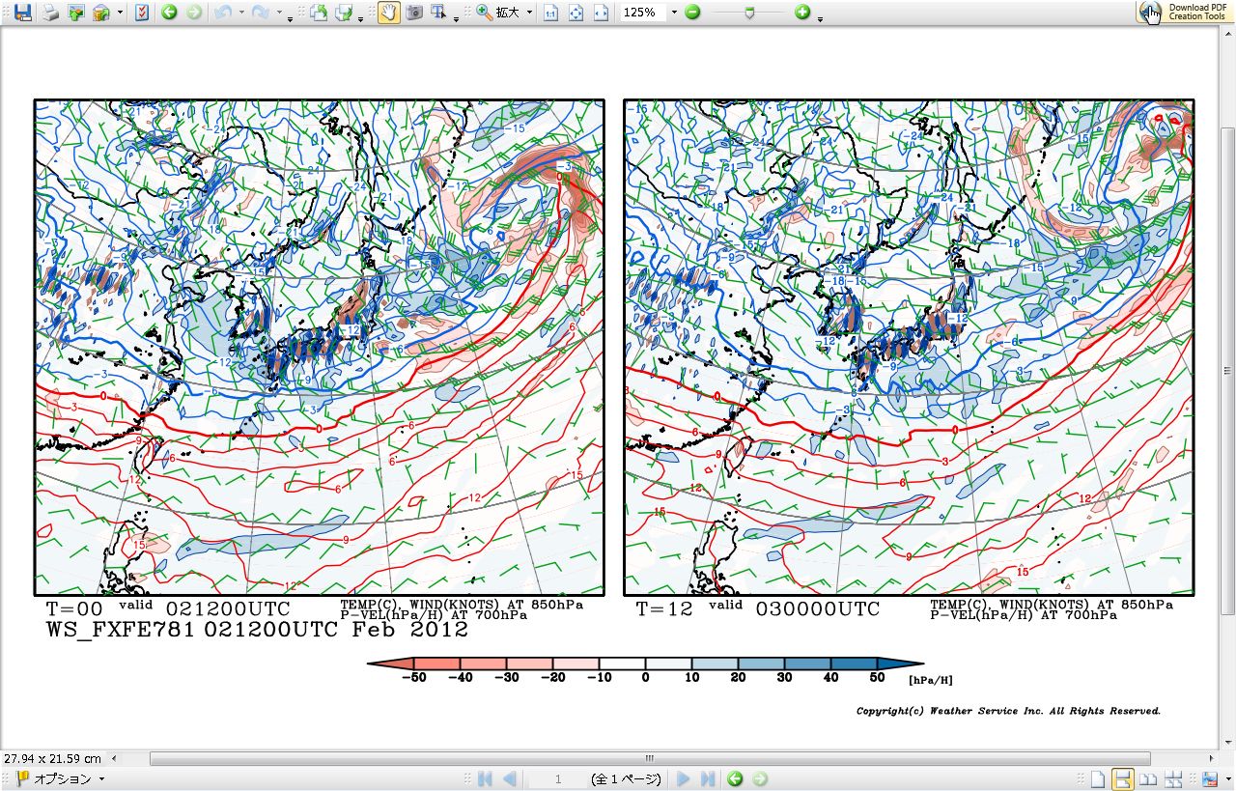1236x791 pixels.
Task: Click the Save (floppy disk) icon
Action: pos(22,13)
